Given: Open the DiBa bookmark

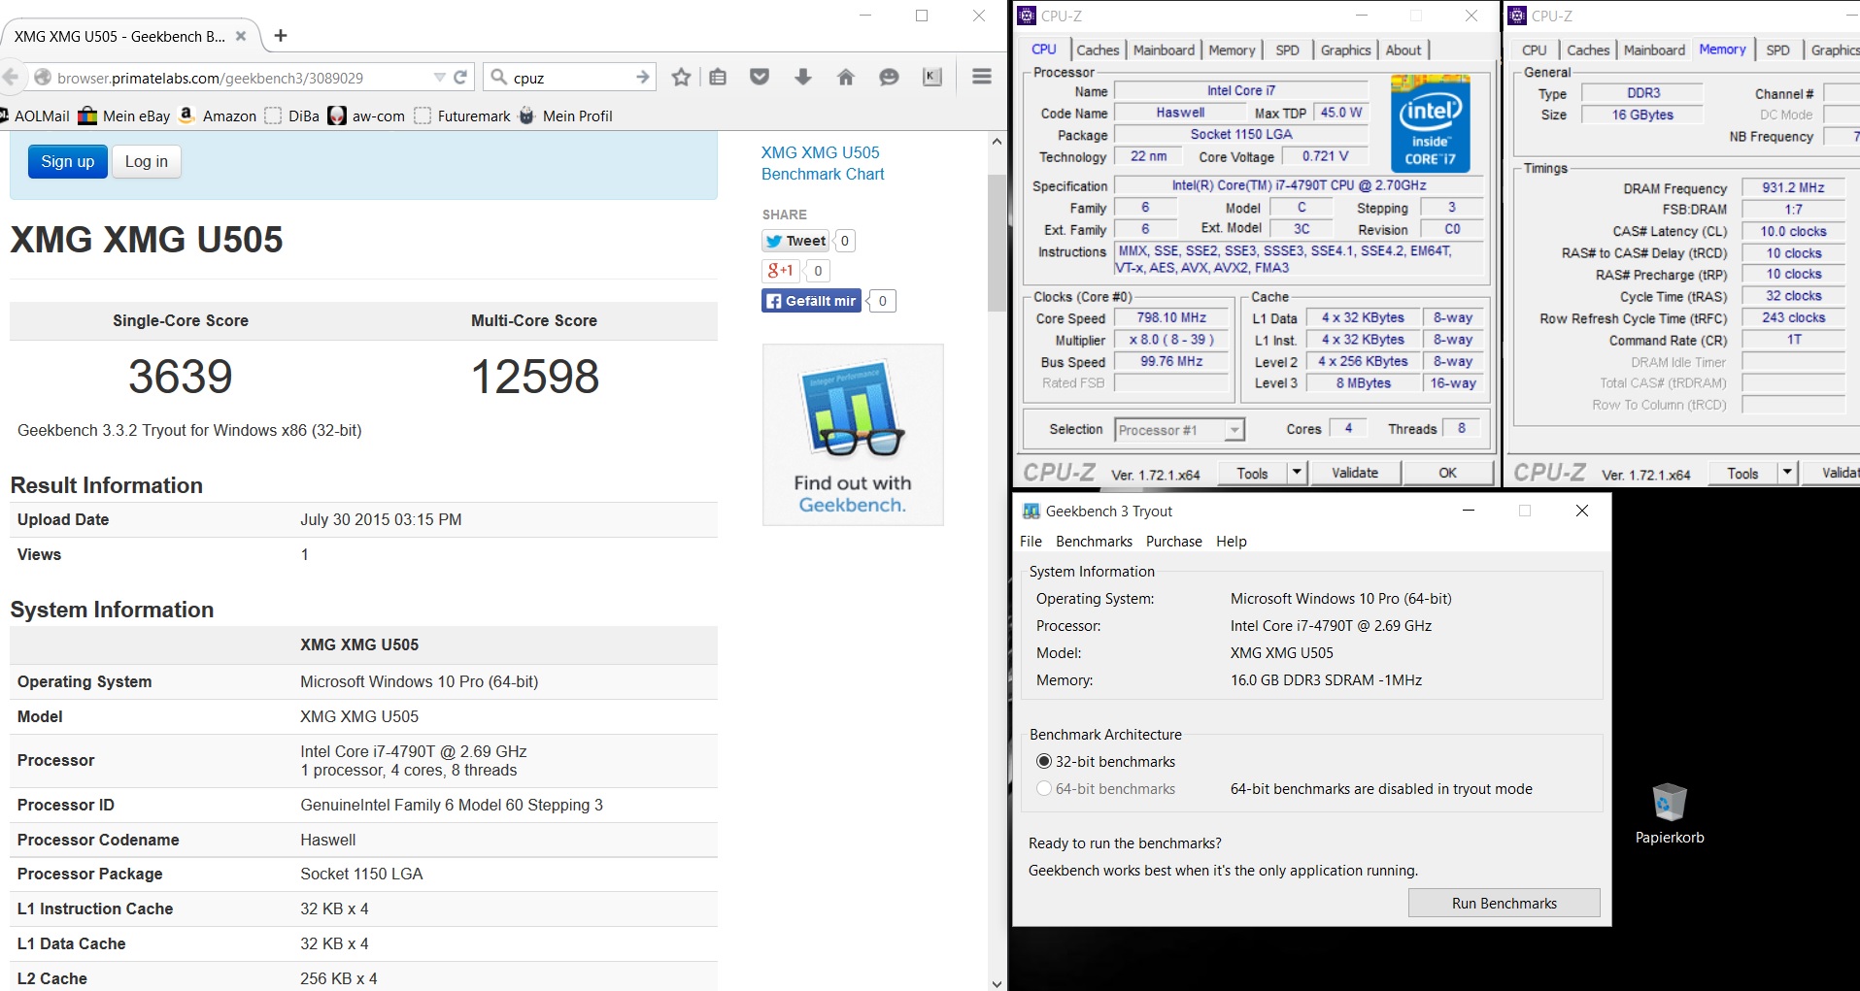Looking at the screenshot, I should coord(292,116).
